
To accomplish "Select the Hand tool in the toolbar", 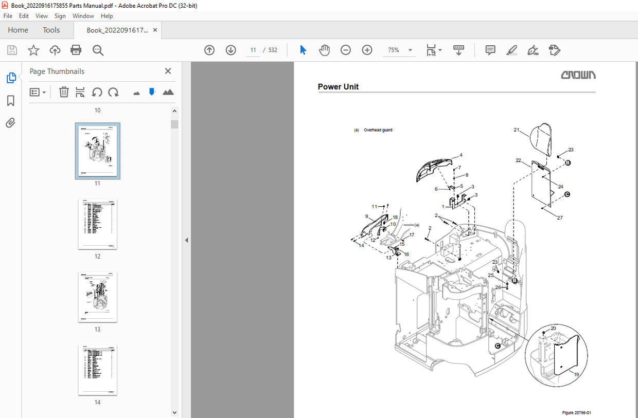I will pyautogui.click(x=324, y=50).
